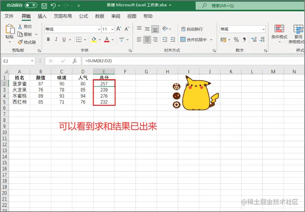Switch to the 插入 Insert tab
Screen dimensions: 305x212
(42, 16)
